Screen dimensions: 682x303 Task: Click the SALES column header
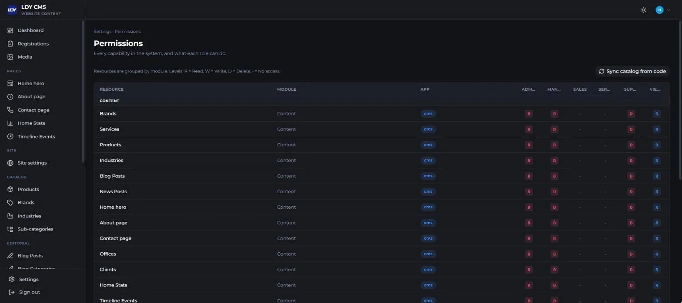tap(580, 89)
